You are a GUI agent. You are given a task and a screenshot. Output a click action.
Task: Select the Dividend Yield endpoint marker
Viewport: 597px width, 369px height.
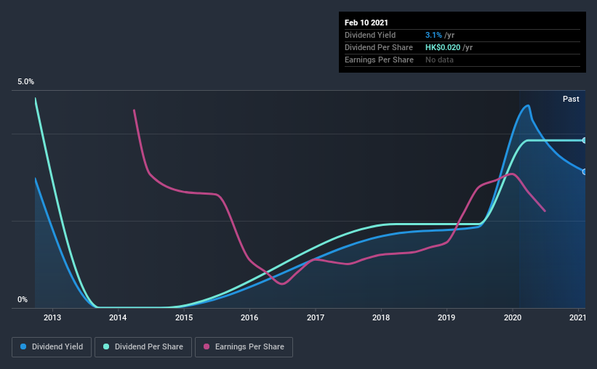click(x=584, y=172)
